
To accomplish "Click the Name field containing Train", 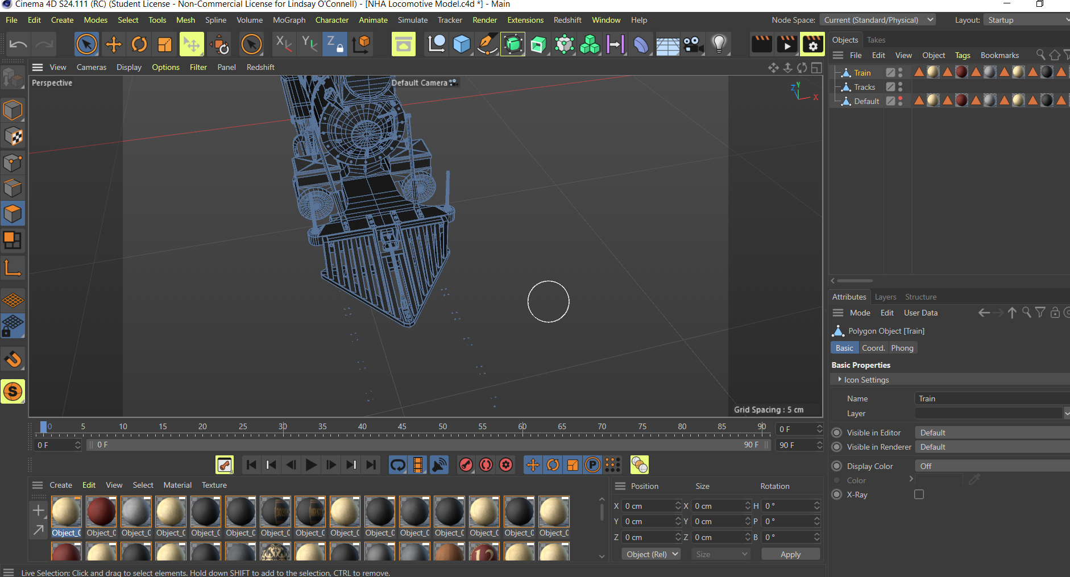I will [989, 398].
